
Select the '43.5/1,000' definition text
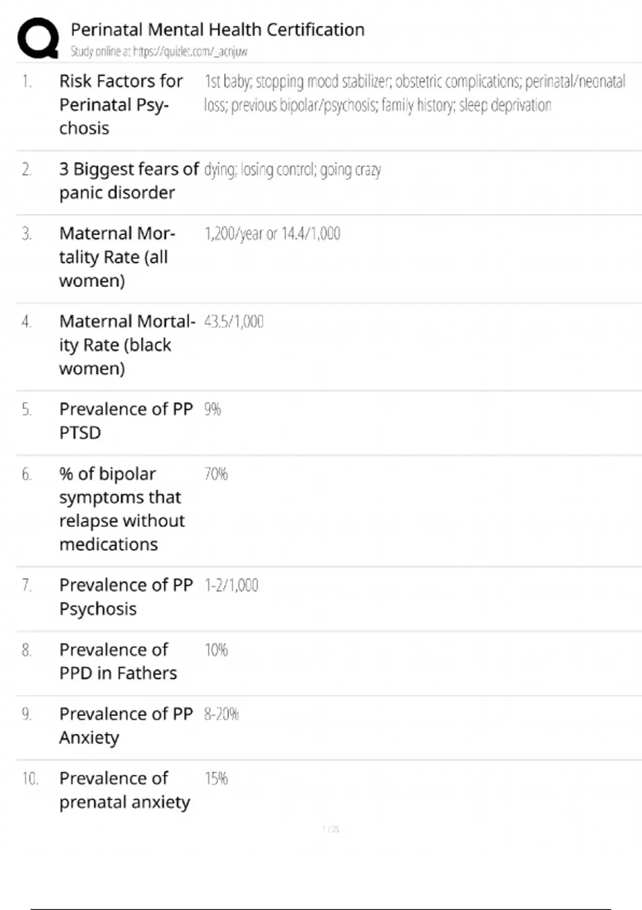(x=234, y=322)
